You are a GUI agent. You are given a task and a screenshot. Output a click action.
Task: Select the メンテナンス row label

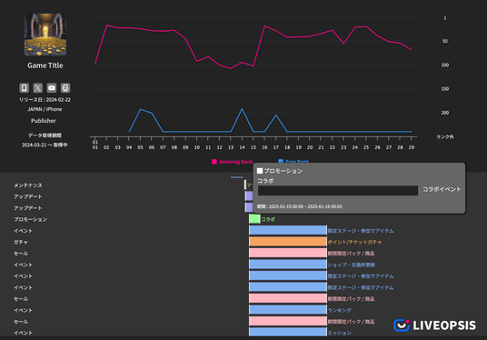[28, 185]
